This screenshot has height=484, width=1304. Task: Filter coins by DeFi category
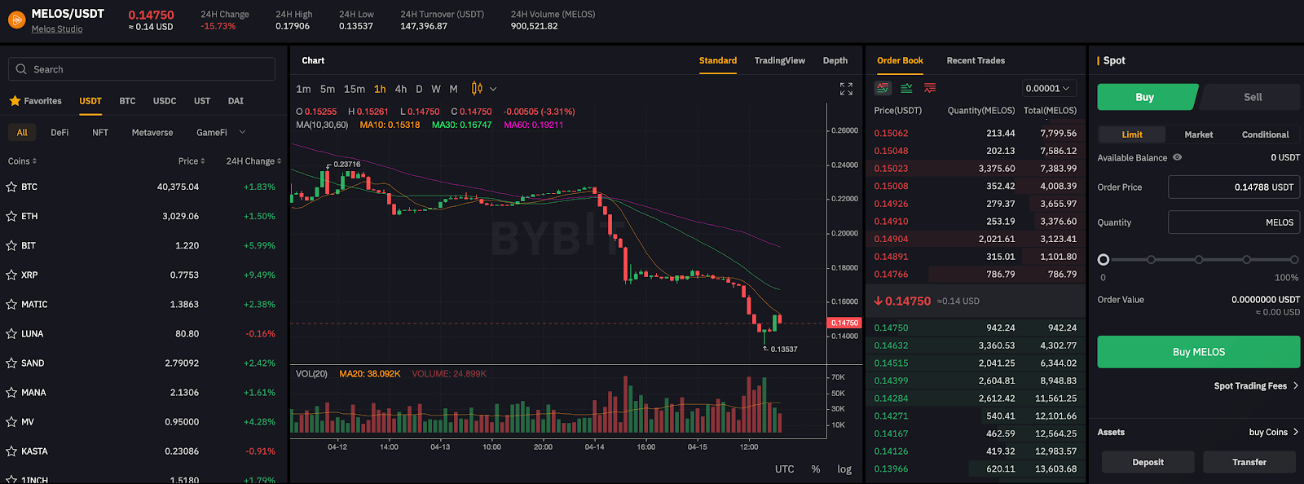point(59,132)
